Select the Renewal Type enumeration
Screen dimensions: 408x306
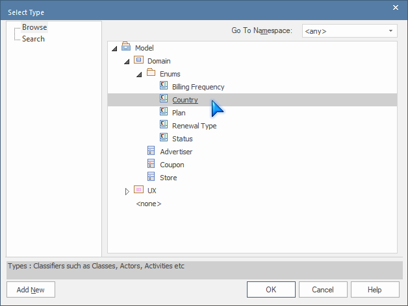click(x=194, y=126)
